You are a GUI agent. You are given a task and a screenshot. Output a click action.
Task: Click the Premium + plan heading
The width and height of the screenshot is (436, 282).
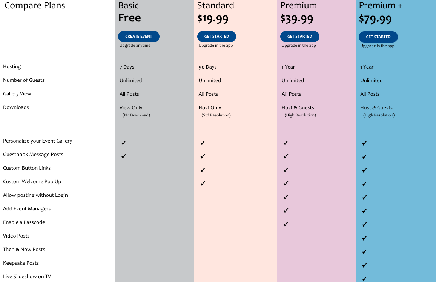pos(381,5)
